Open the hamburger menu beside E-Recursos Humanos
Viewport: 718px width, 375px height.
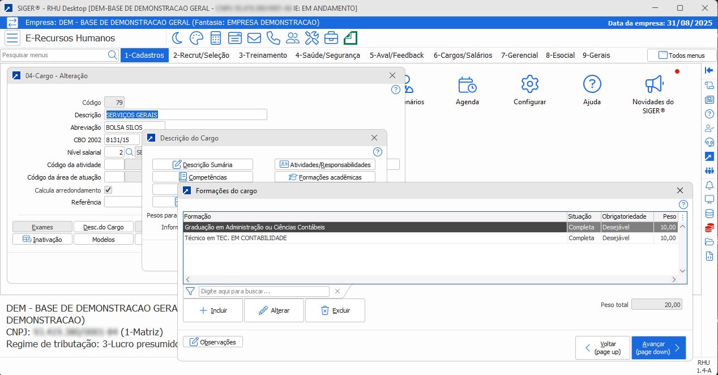[12, 38]
